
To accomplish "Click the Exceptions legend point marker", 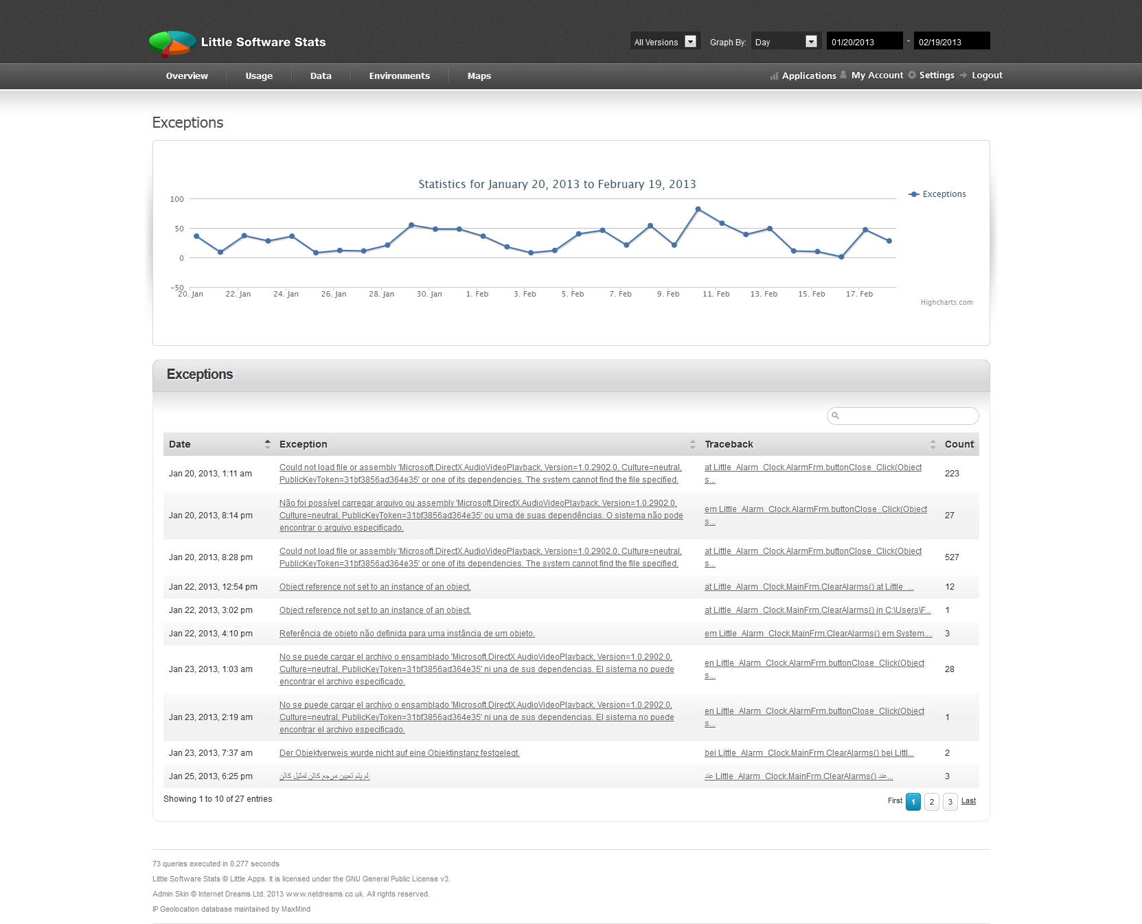I will (913, 194).
